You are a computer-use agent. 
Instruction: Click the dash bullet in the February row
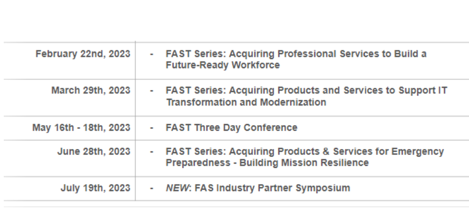pos(151,54)
